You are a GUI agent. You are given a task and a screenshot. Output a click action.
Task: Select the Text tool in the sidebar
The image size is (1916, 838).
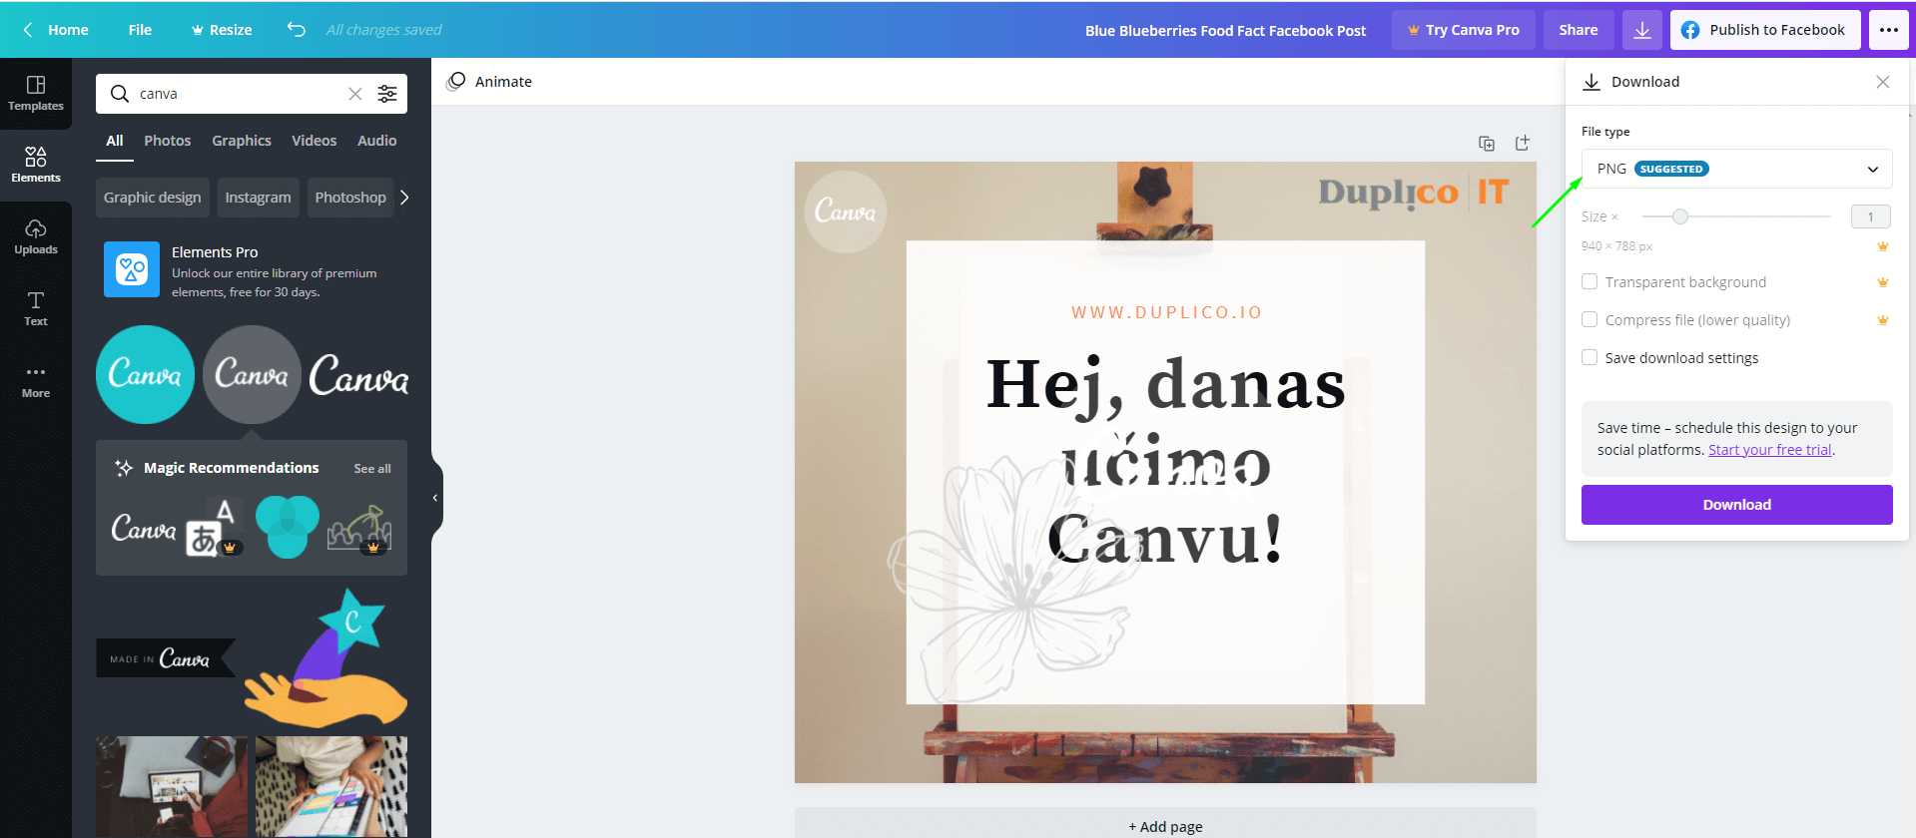click(x=36, y=308)
